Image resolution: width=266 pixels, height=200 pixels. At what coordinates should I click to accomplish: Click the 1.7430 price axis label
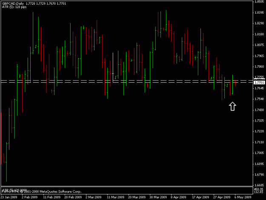259,110
